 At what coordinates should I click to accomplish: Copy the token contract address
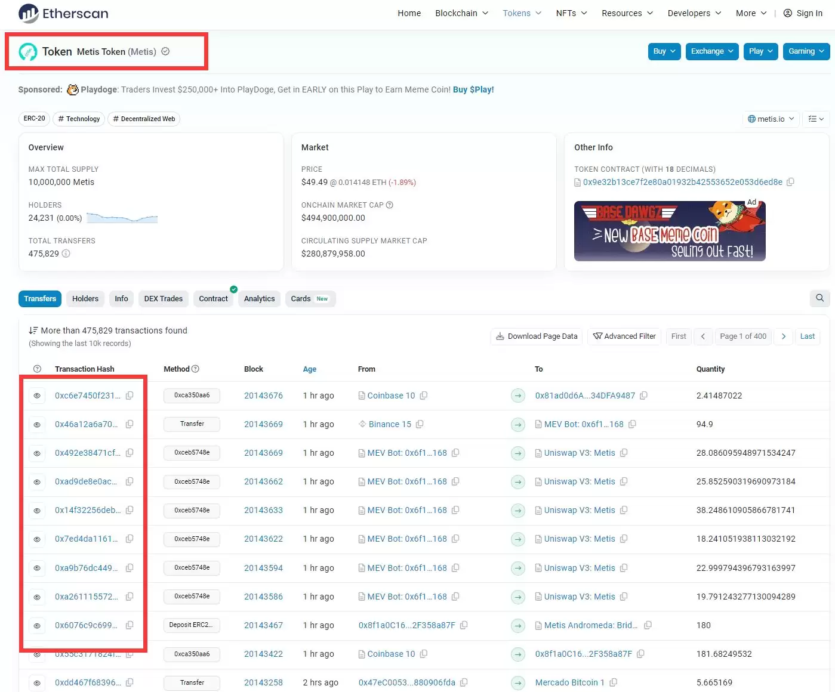point(790,182)
